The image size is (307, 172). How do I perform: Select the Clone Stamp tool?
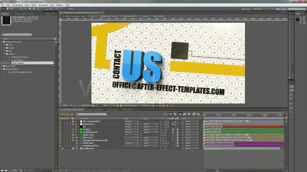[47, 9]
